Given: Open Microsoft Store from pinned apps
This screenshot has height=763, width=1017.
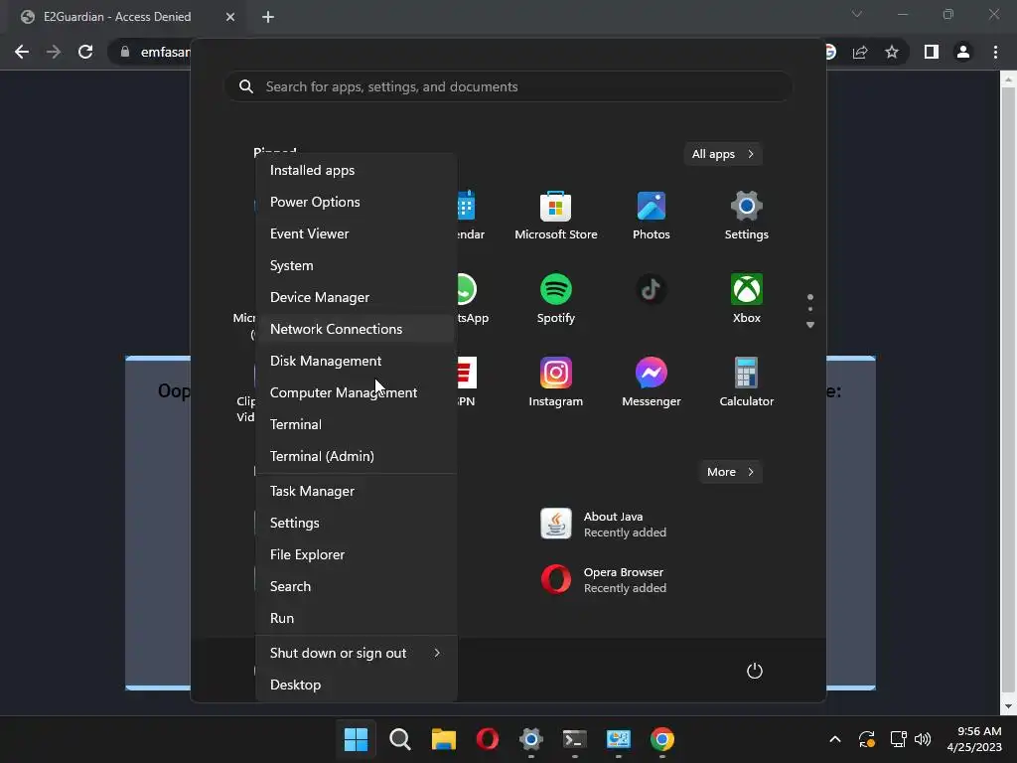Looking at the screenshot, I should pyautogui.click(x=556, y=216).
